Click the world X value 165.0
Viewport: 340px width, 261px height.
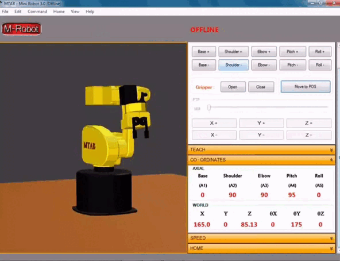coord(202,225)
